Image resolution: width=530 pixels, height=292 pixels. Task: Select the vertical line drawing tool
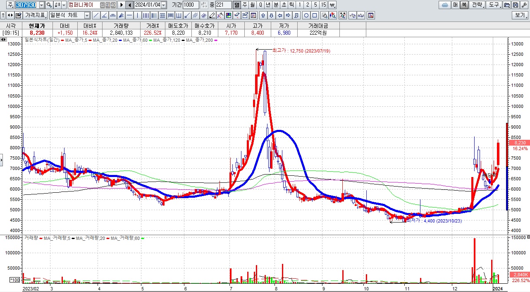click(138, 15)
